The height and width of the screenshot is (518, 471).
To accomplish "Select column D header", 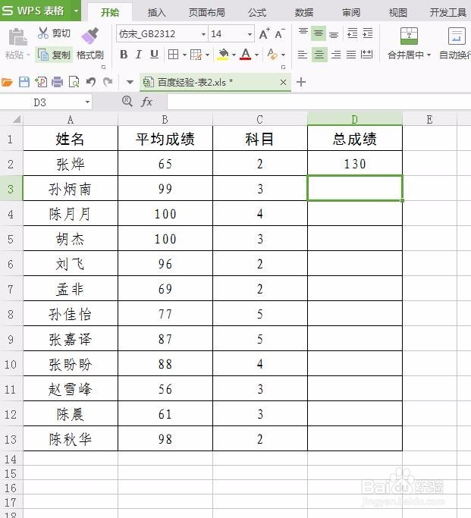I will (x=355, y=119).
